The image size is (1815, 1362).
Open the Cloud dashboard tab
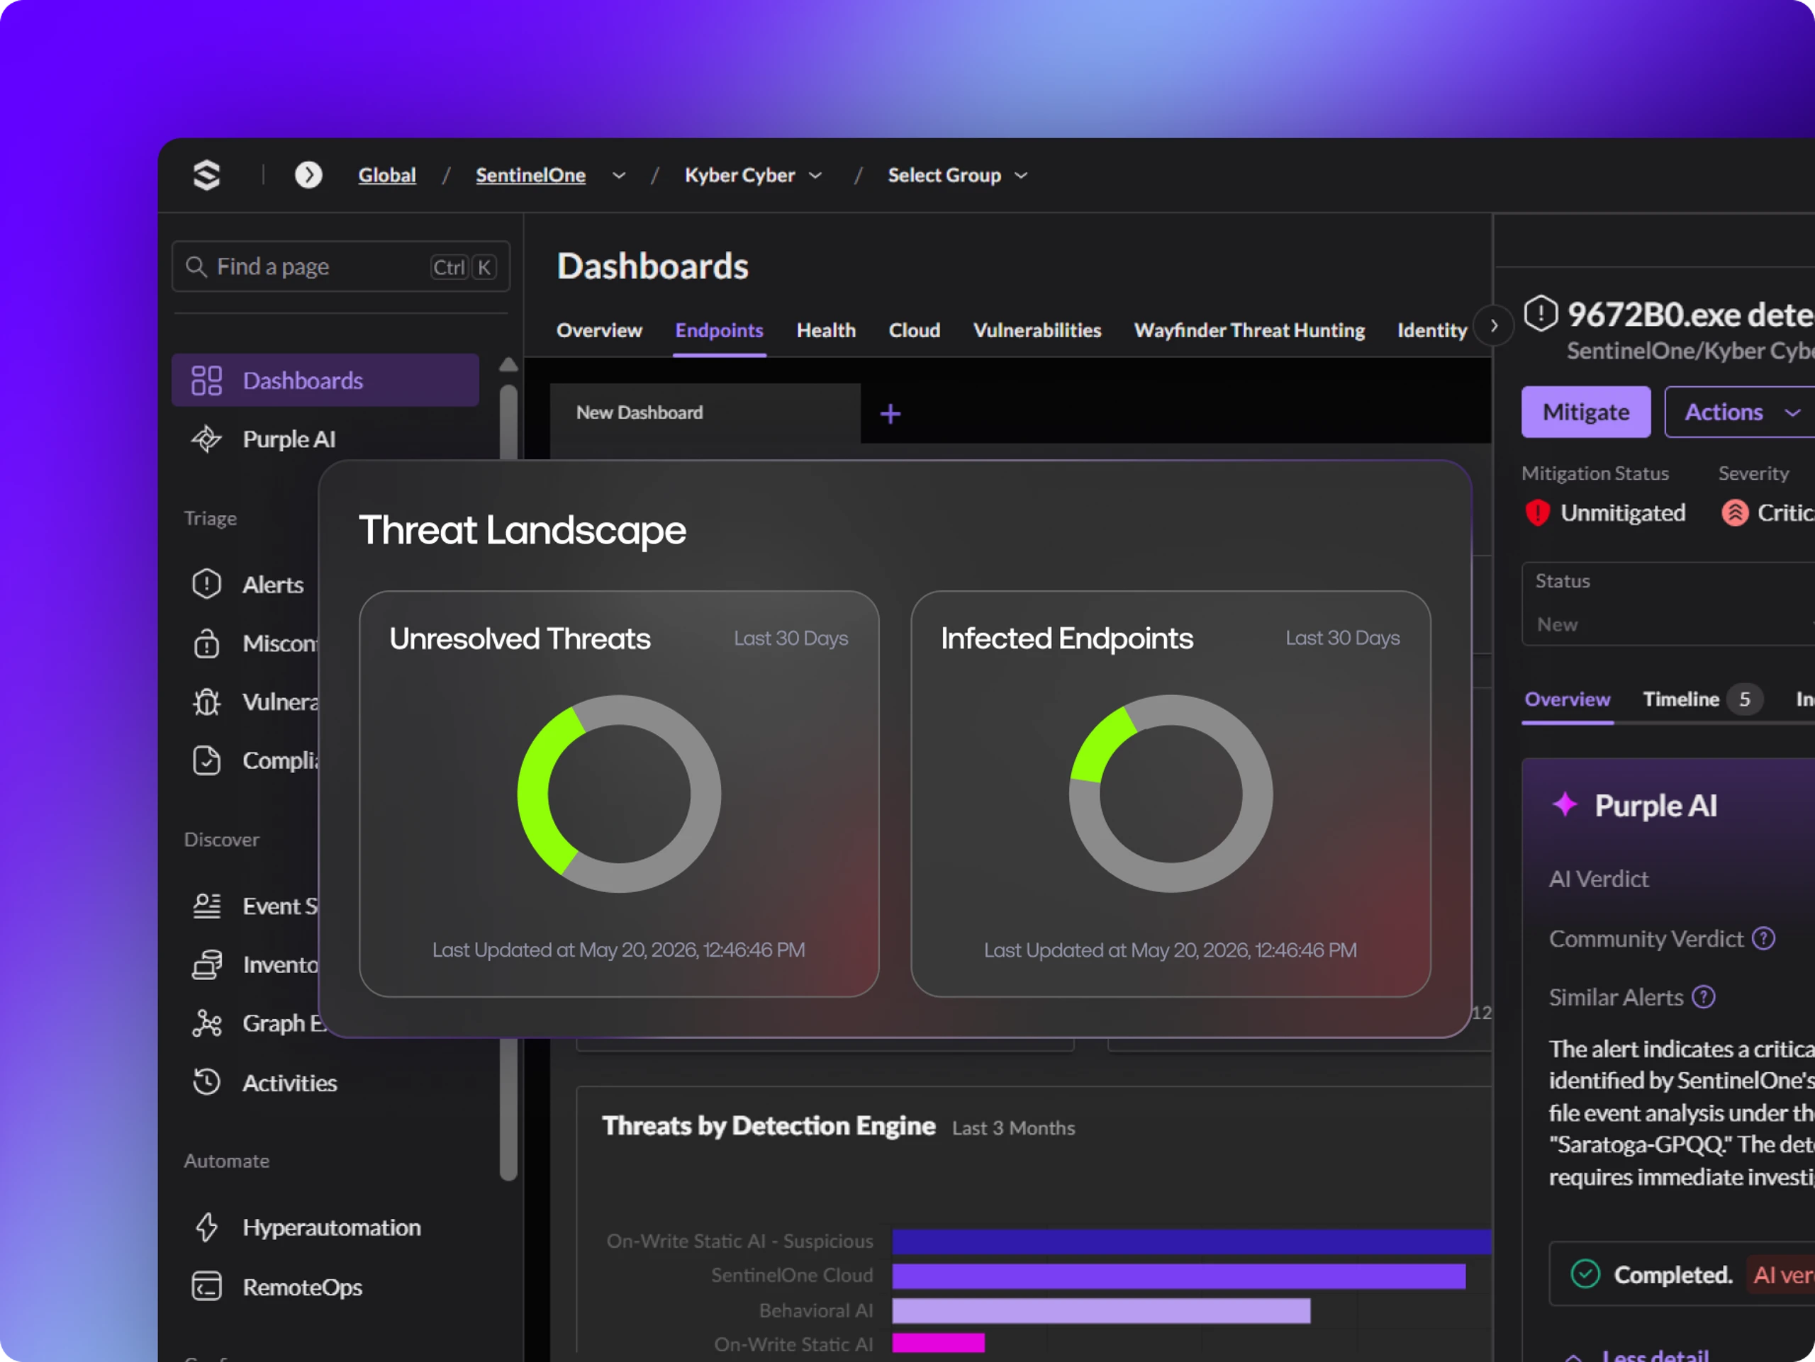click(x=914, y=330)
